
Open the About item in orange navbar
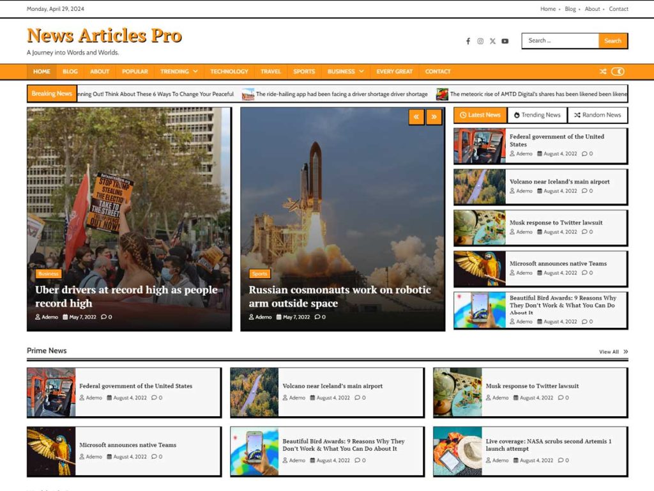tap(100, 72)
